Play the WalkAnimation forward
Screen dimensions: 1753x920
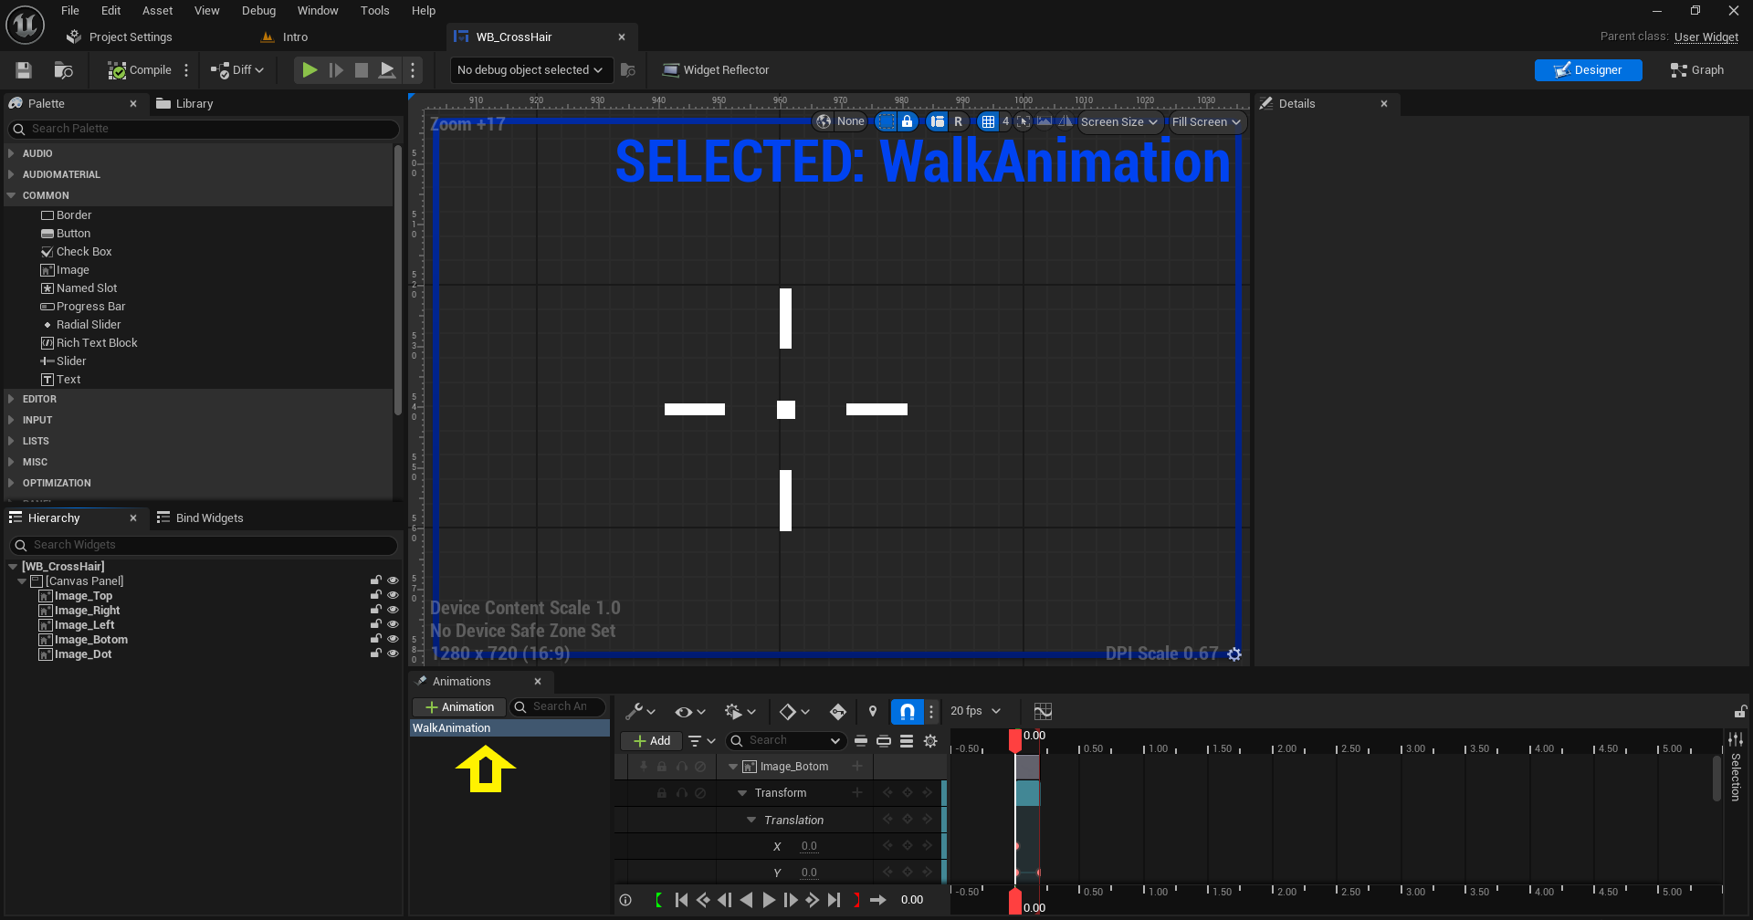pyautogui.click(x=769, y=900)
